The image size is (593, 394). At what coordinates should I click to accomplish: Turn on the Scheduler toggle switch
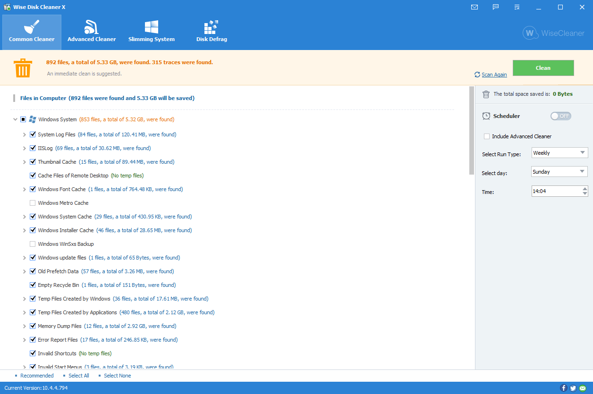[560, 116]
